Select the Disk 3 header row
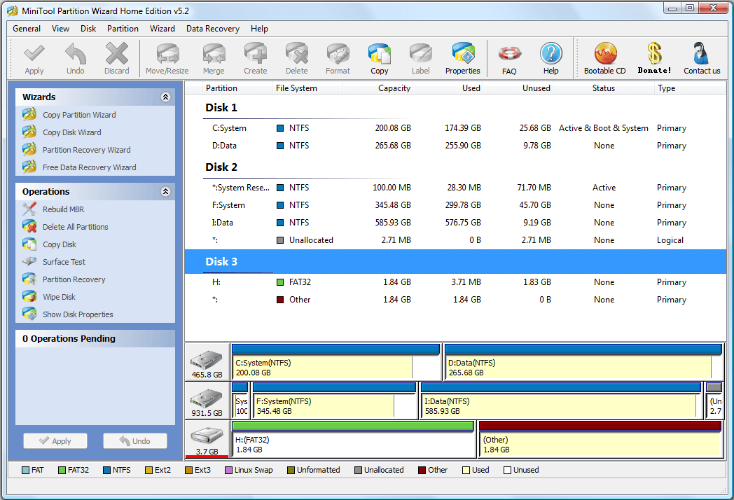The image size is (734, 500). click(x=455, y=261)
